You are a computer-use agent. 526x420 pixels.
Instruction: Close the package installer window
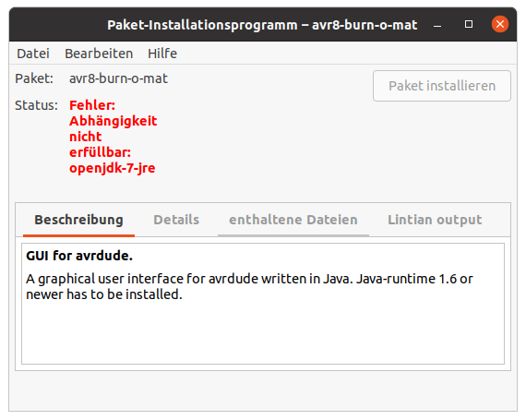point(500,24)
